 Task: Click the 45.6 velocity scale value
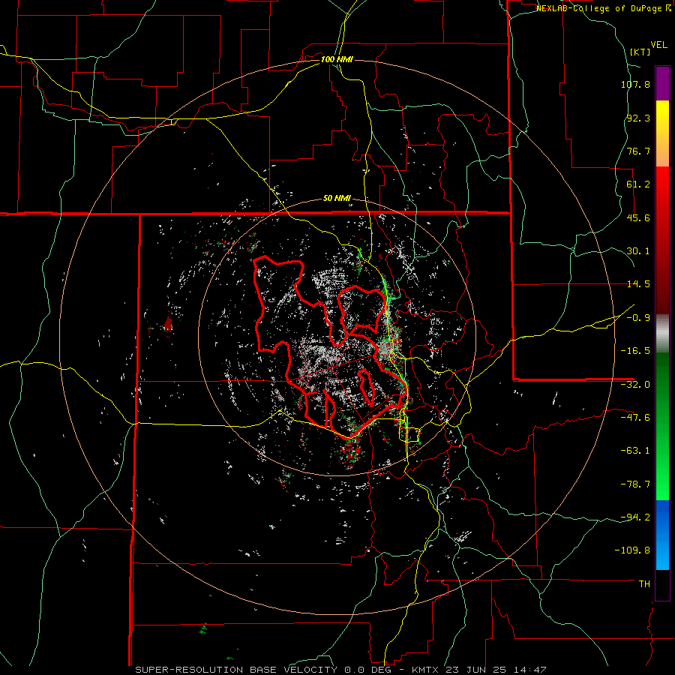[638, 217]
